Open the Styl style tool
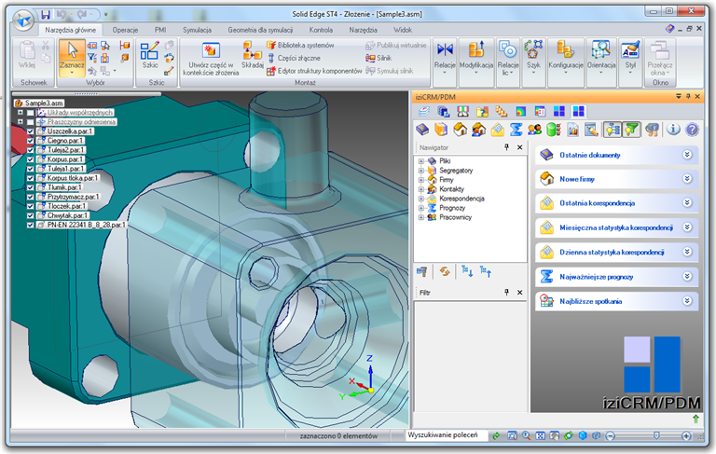The width and height of the screenshot is (716, 454). [x=630, y=57]
